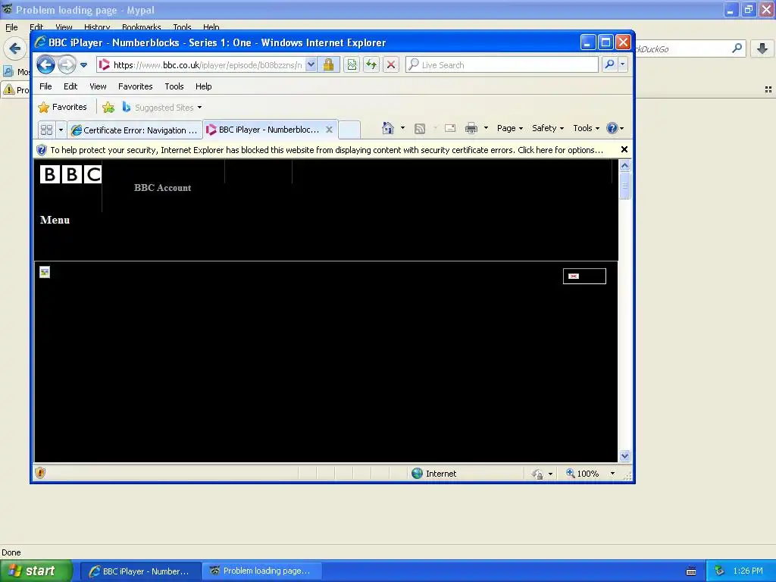Click the page scrollbar up arrow
Image resolution: width=776 pixels, height=582 pixels.
pyautogui.click(x=624, y=165)
